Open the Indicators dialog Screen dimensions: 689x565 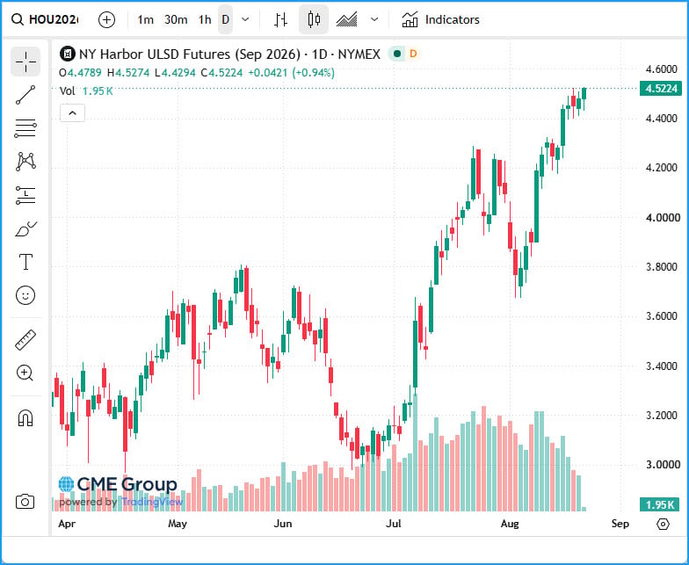pos(441,19)
